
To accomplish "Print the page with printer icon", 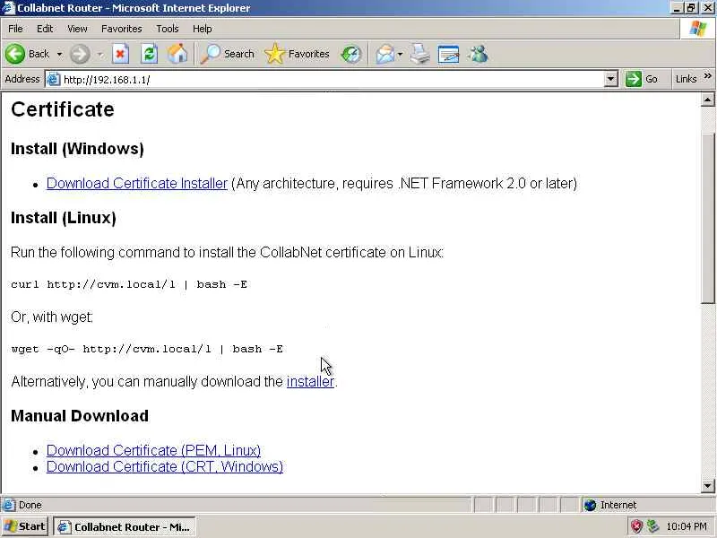I will (x=419, y=54).
